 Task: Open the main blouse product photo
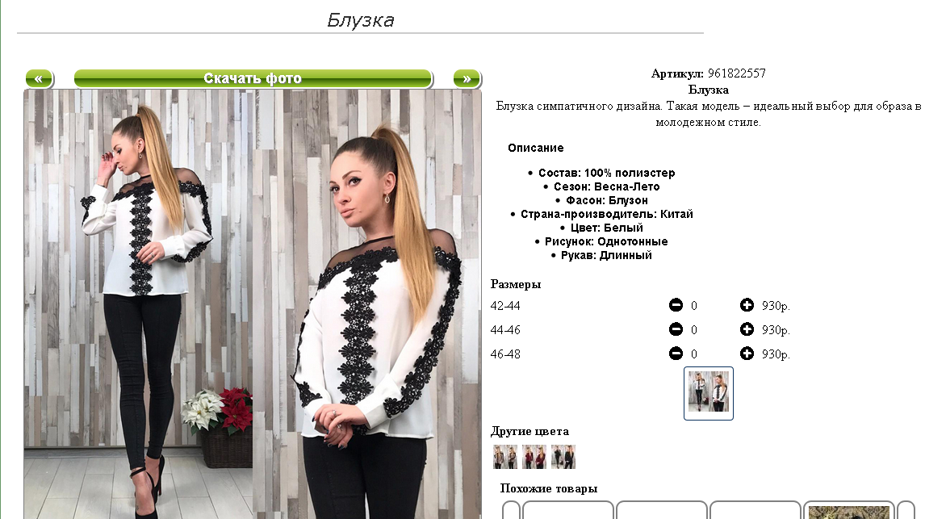pyautogui.click(x=253, y=304)
